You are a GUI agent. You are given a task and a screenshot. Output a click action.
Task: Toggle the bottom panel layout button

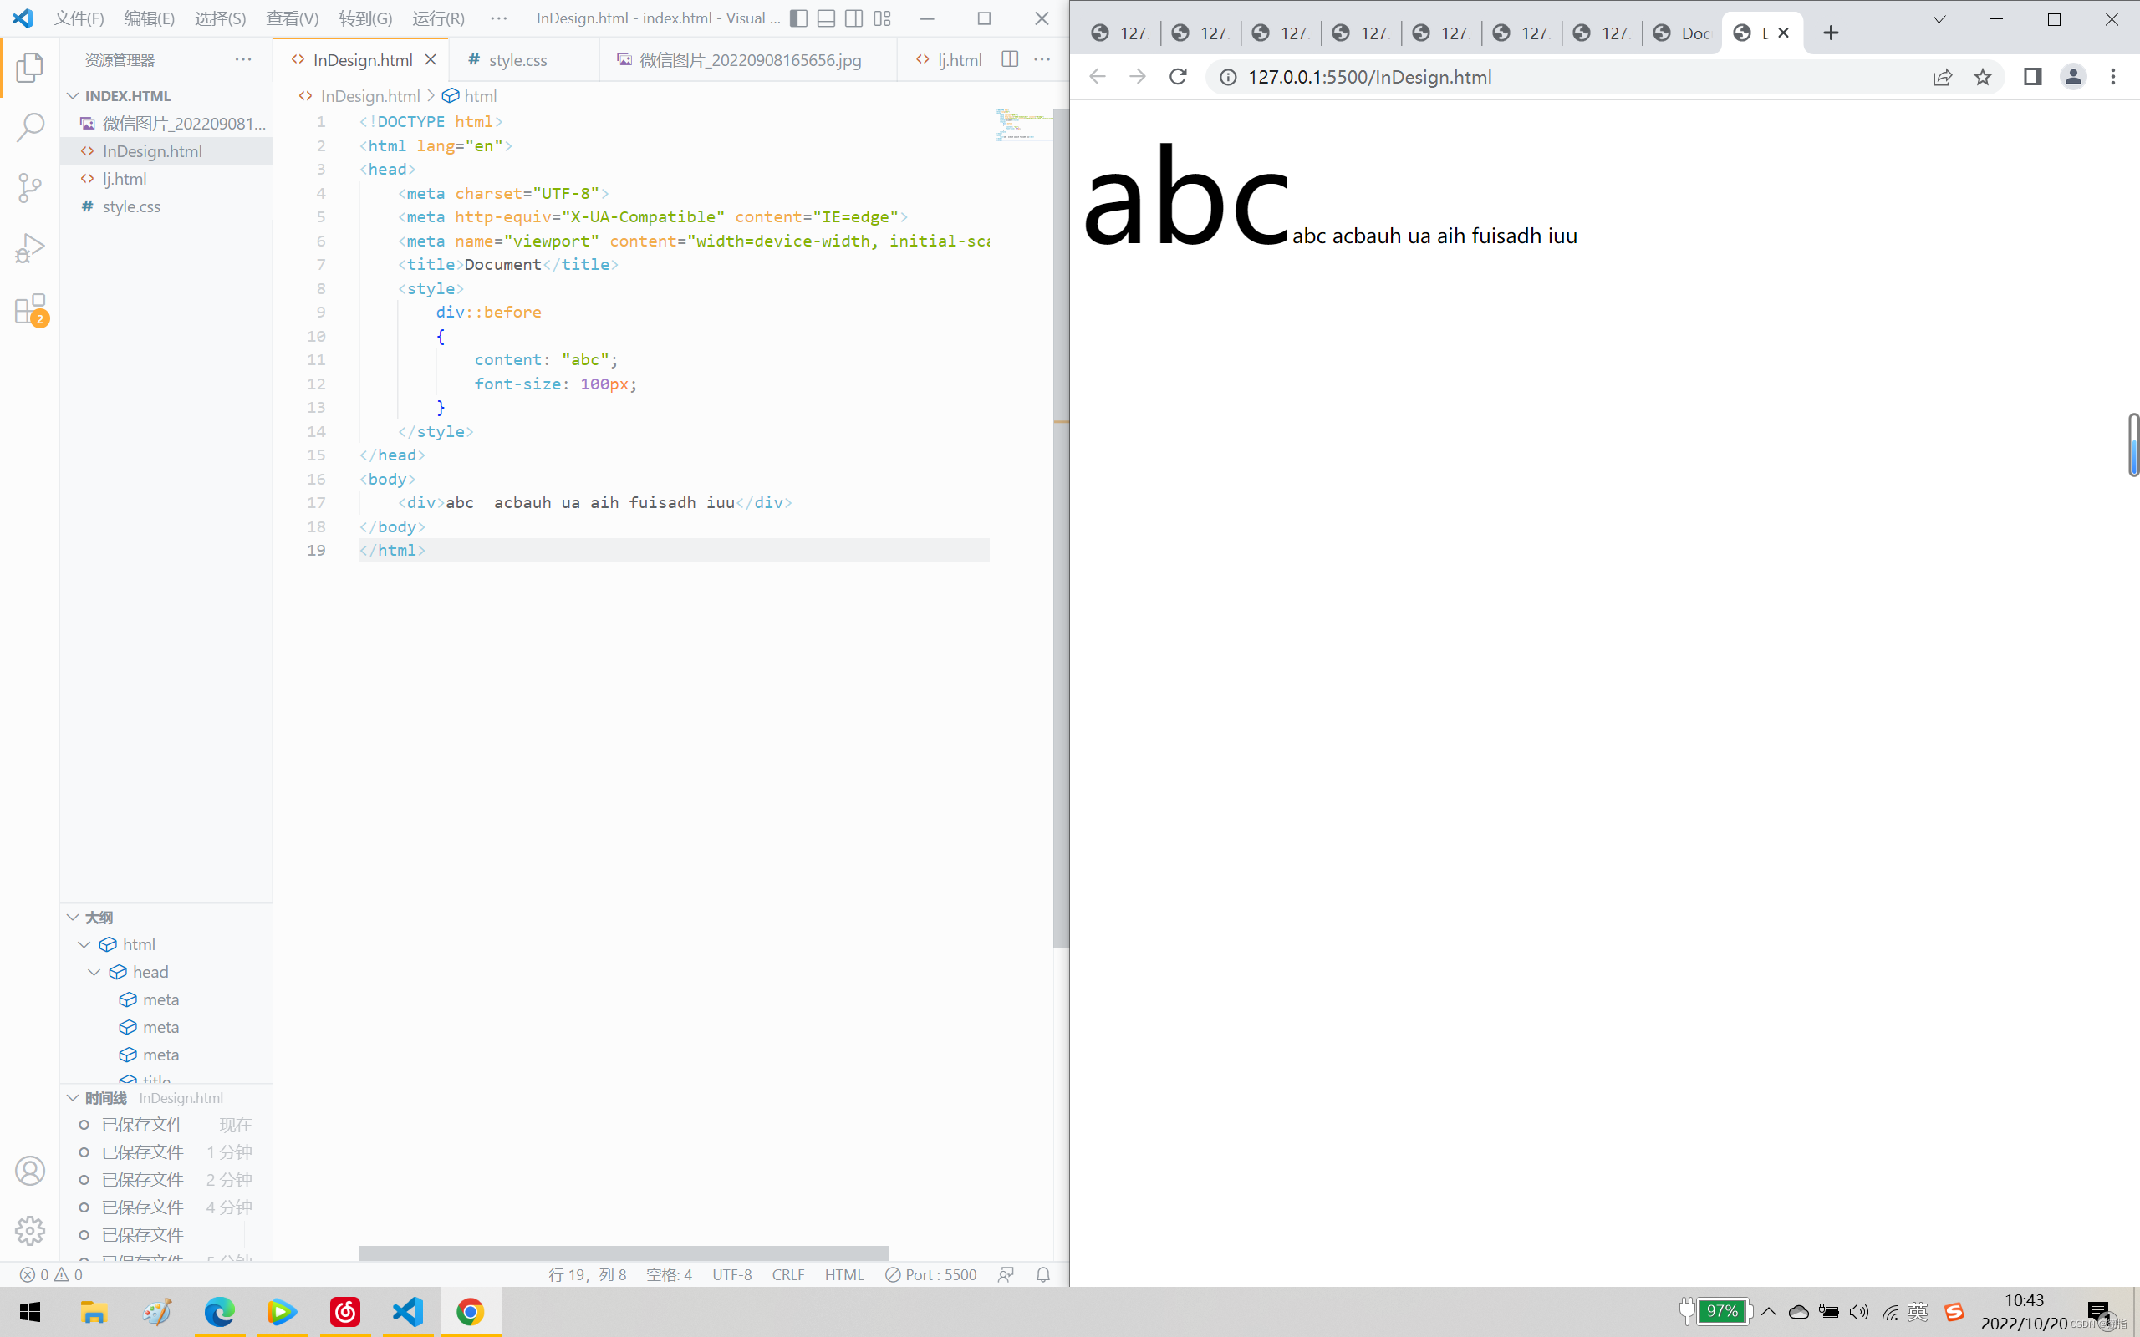point(826,18)
